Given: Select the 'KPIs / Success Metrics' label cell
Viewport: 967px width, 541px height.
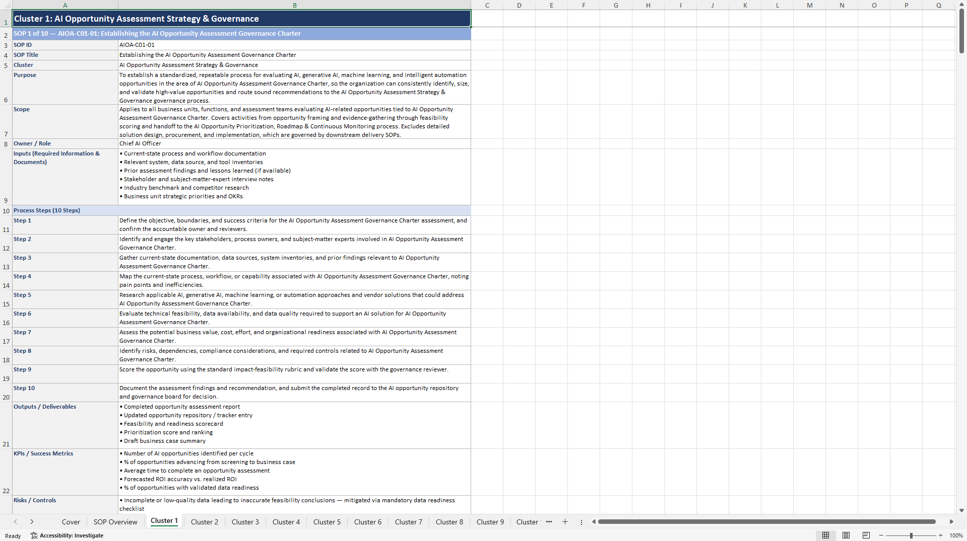Looking at the screenshot, I should click(x=65, y=472).
